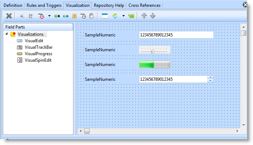Click the spin edit down arrow
This screenshot has height=145, width=253.
click(211, 81)
